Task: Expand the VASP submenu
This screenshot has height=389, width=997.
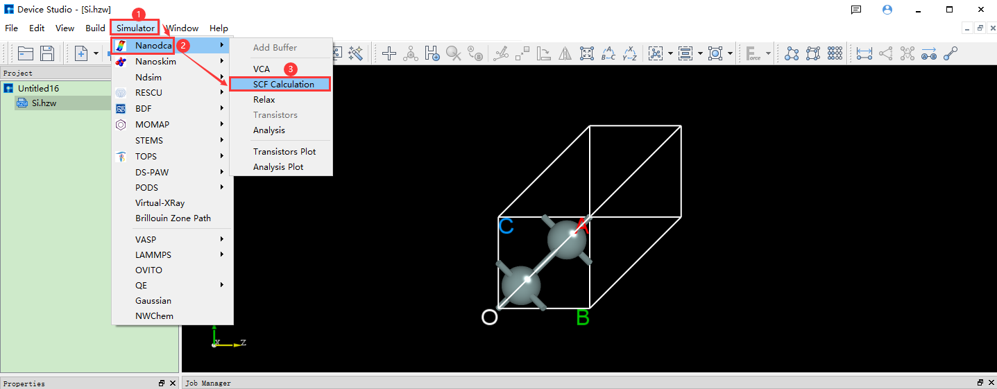Action: (222, 239)
